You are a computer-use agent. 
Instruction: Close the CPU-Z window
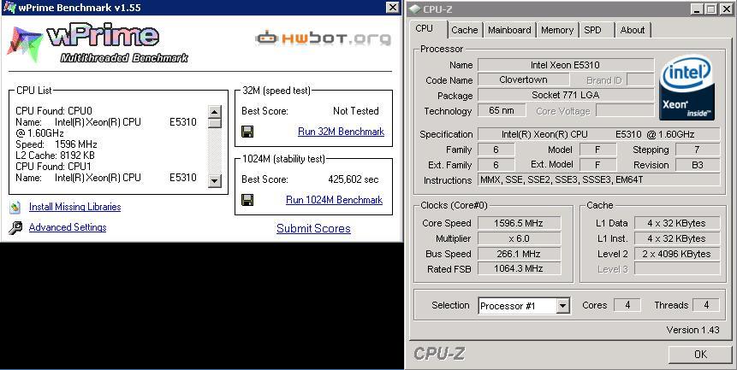[x=726, y=9]
